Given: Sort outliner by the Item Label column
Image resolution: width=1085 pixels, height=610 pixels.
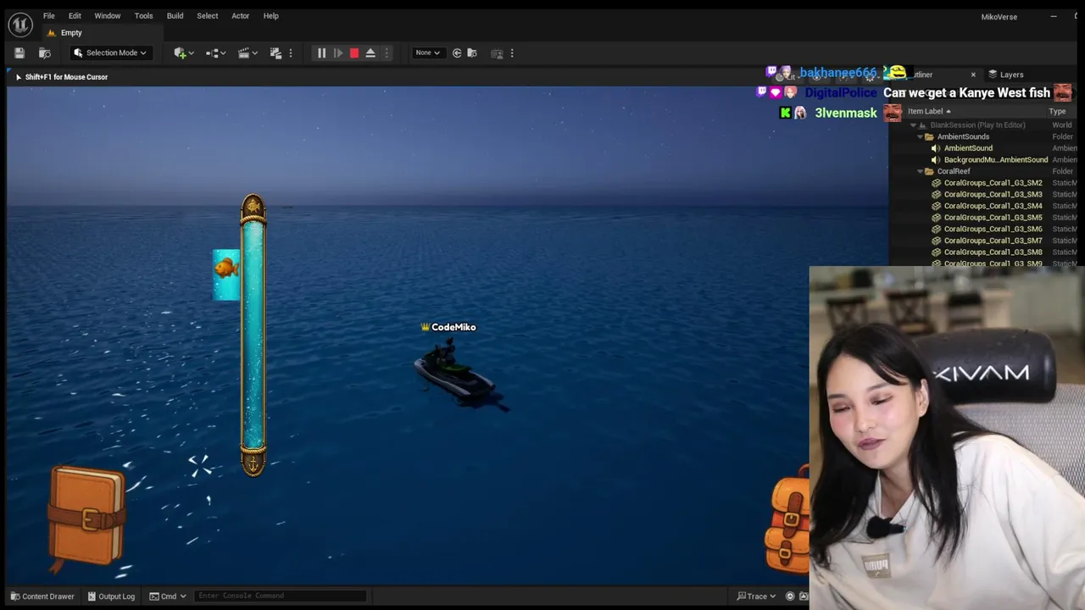Looking at the screenshot, I should point(929,111).
